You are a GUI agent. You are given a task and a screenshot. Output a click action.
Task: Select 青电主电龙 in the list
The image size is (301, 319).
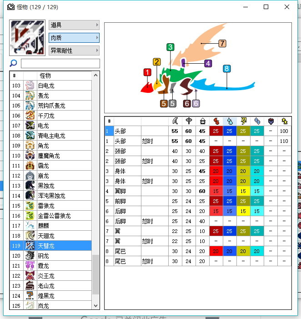(x=50, y=136)
